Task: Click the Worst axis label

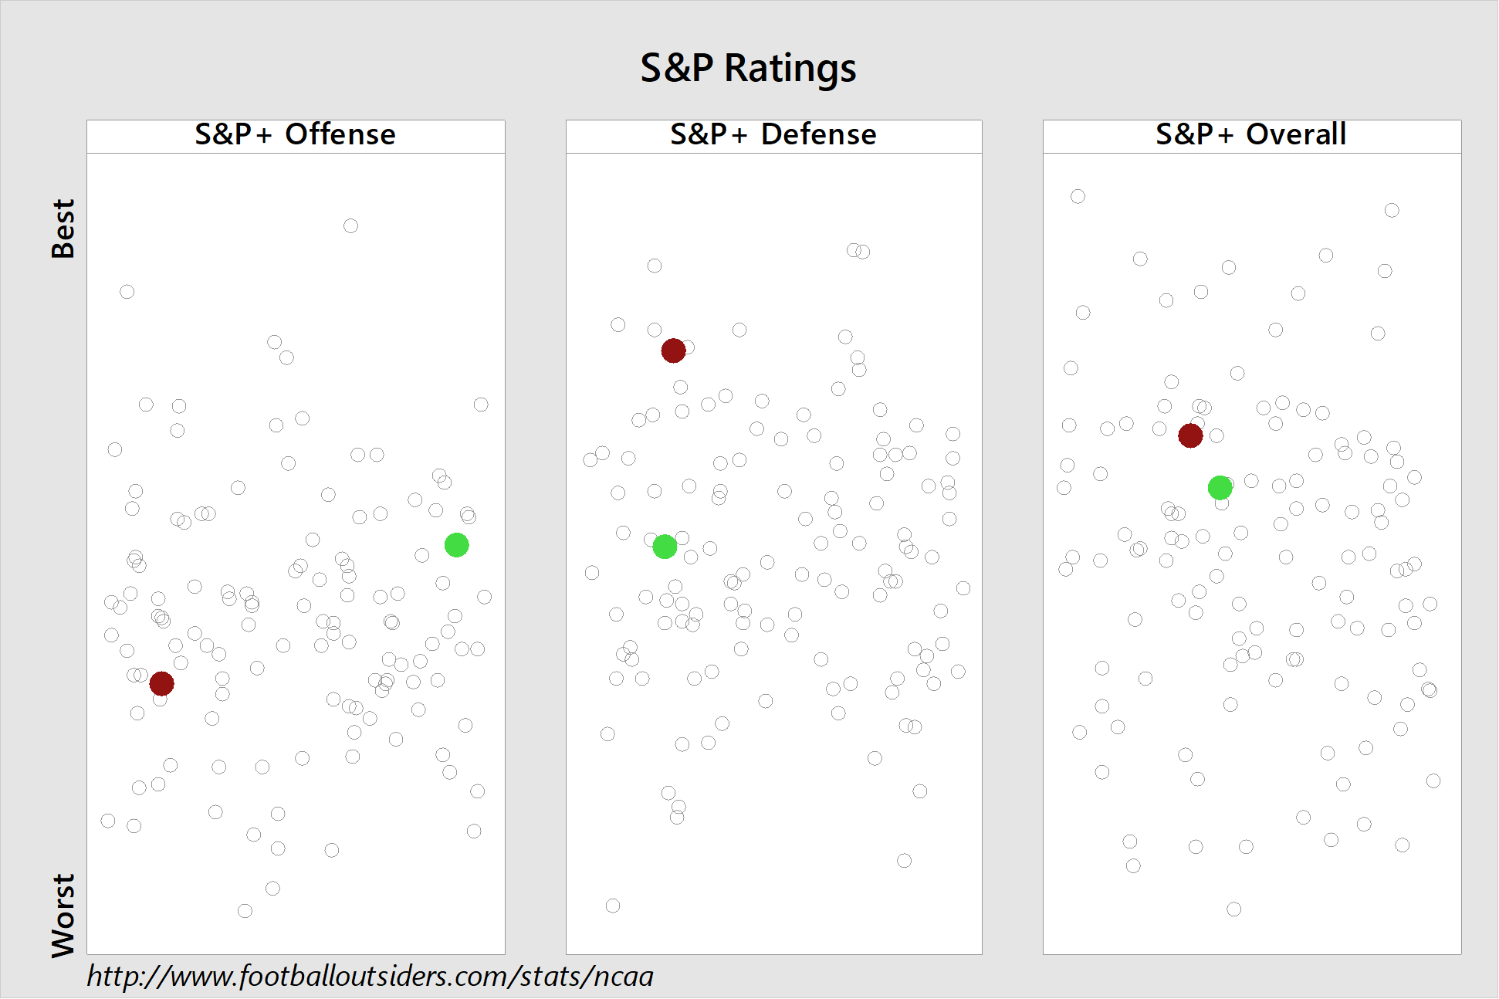Action: (x=63, y=916)
